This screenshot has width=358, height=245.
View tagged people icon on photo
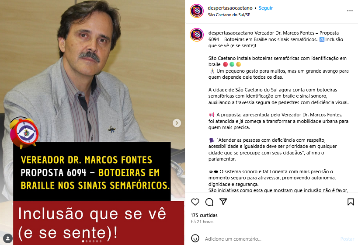(8, 238)
